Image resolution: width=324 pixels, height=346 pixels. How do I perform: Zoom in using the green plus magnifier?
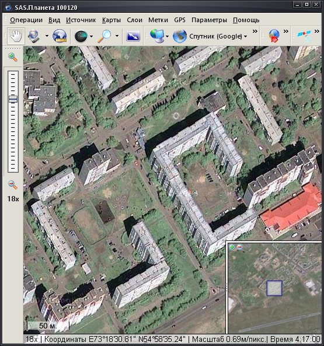pos(13,57)
